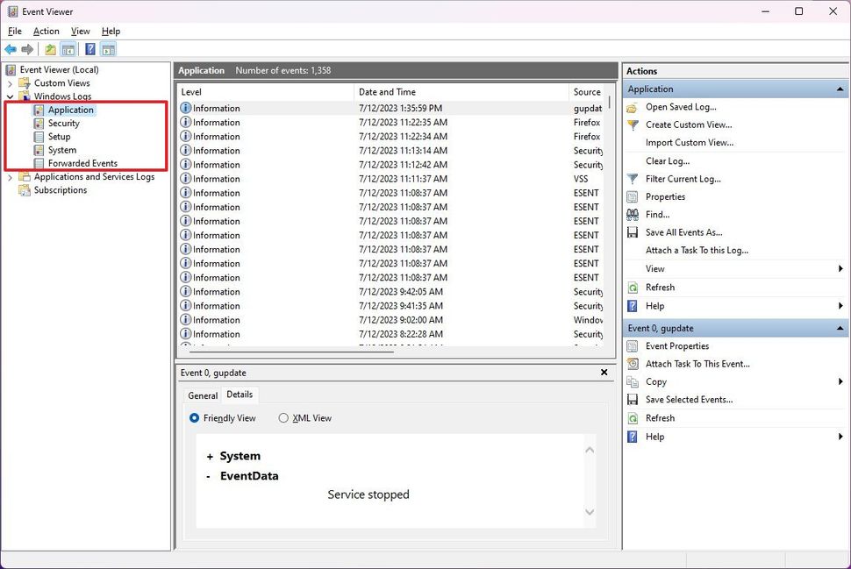Click the Create Custom View funnel icon
Image resolution: width=851 pixels, height=569 pixels.
[x=633, y=124]
